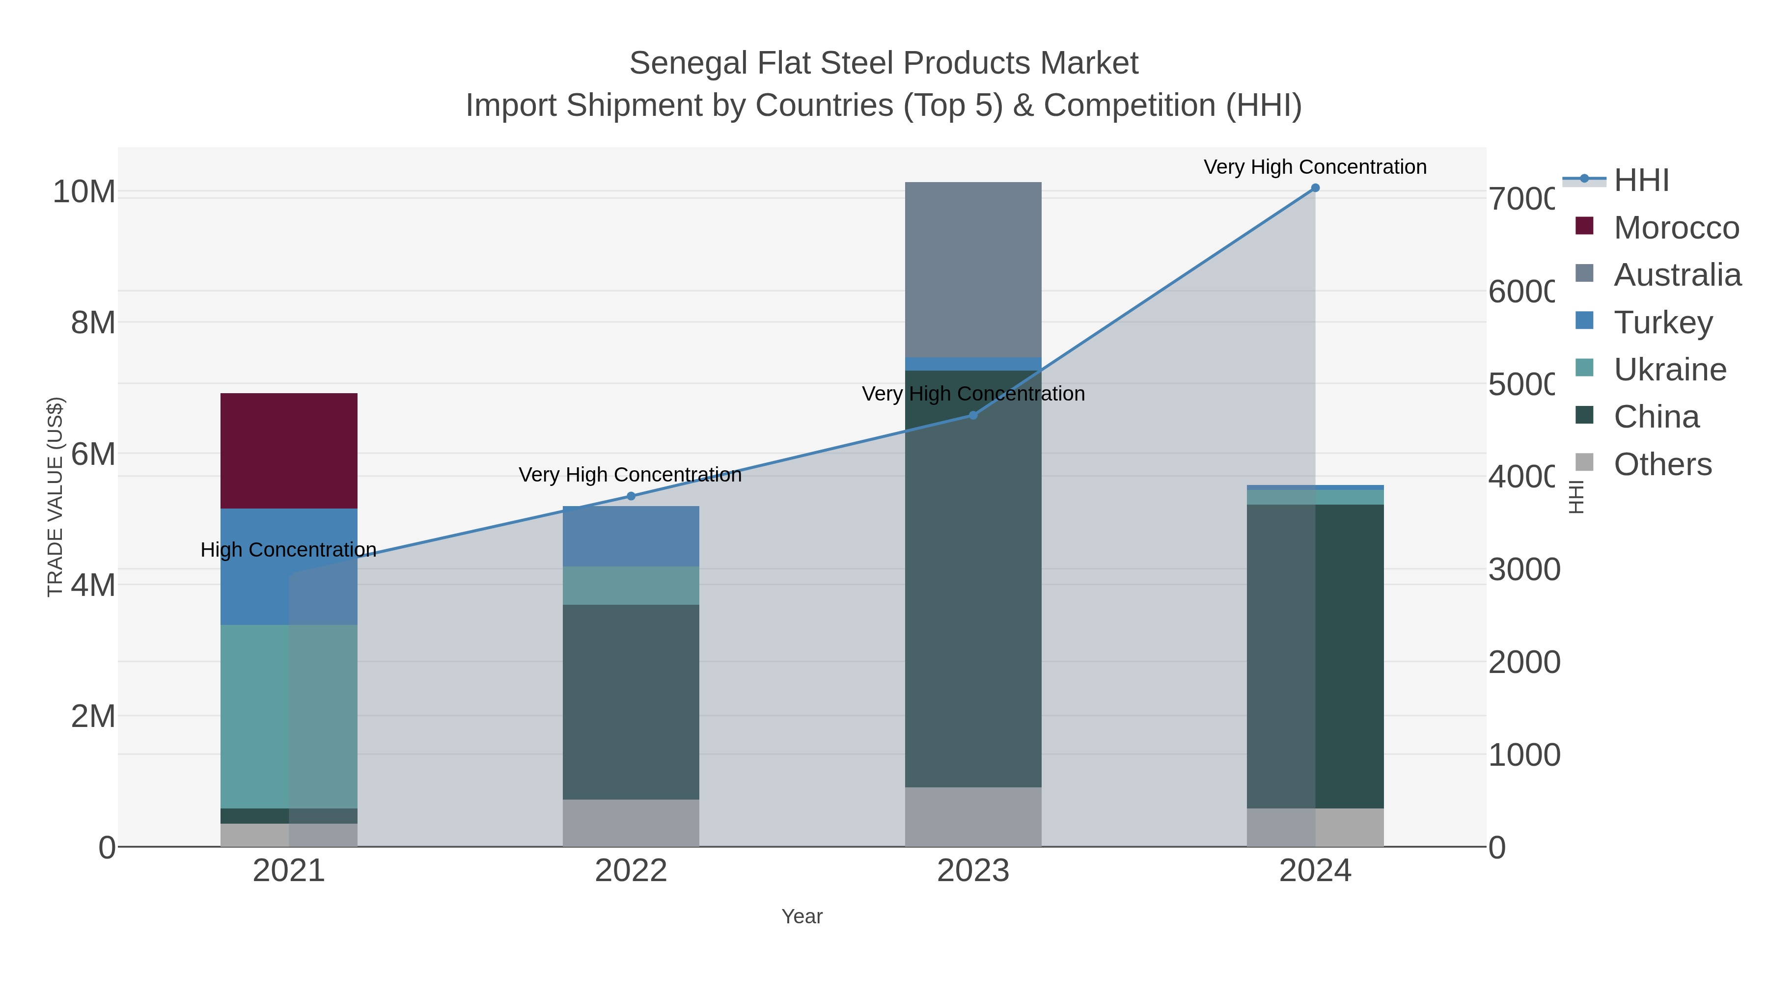Click the rotated 'HHI' right axis title

click(x=1576, y=497)
